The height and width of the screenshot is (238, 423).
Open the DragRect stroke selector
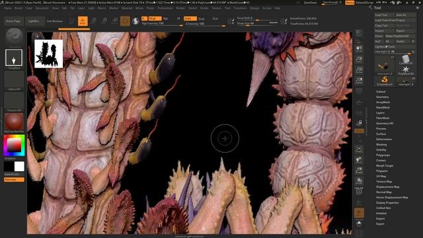tap(14, 58)
